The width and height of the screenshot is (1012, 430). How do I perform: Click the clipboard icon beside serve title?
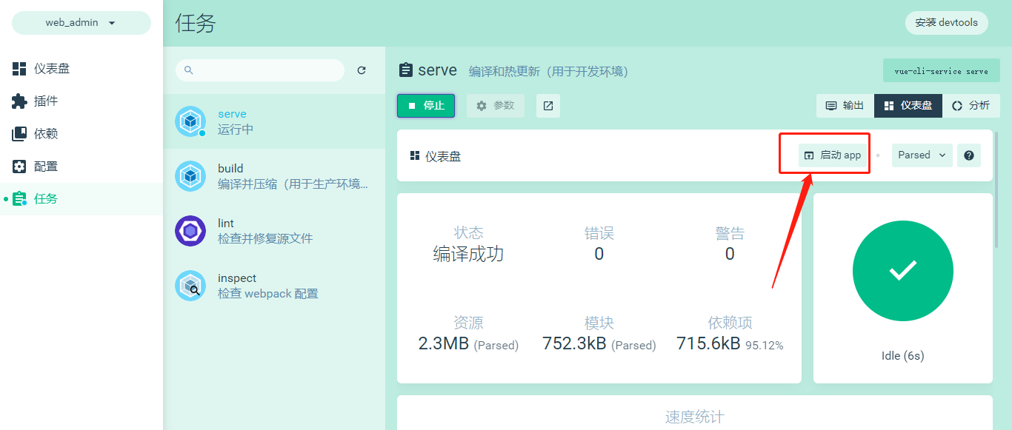pyautogui.click(x=405, y=70)
